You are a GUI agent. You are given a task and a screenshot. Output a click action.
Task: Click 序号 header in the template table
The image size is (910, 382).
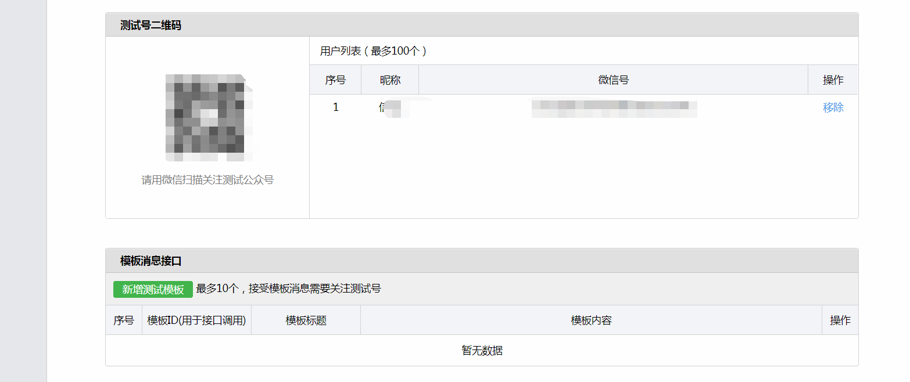tap(124, 320)
